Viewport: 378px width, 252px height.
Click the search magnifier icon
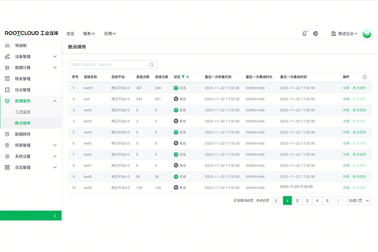pyautogui.click(x=151, y=65)
